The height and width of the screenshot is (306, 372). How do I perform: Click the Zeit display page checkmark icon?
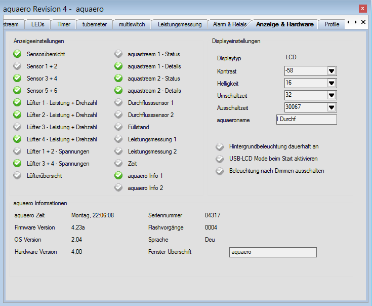point(118,164)
